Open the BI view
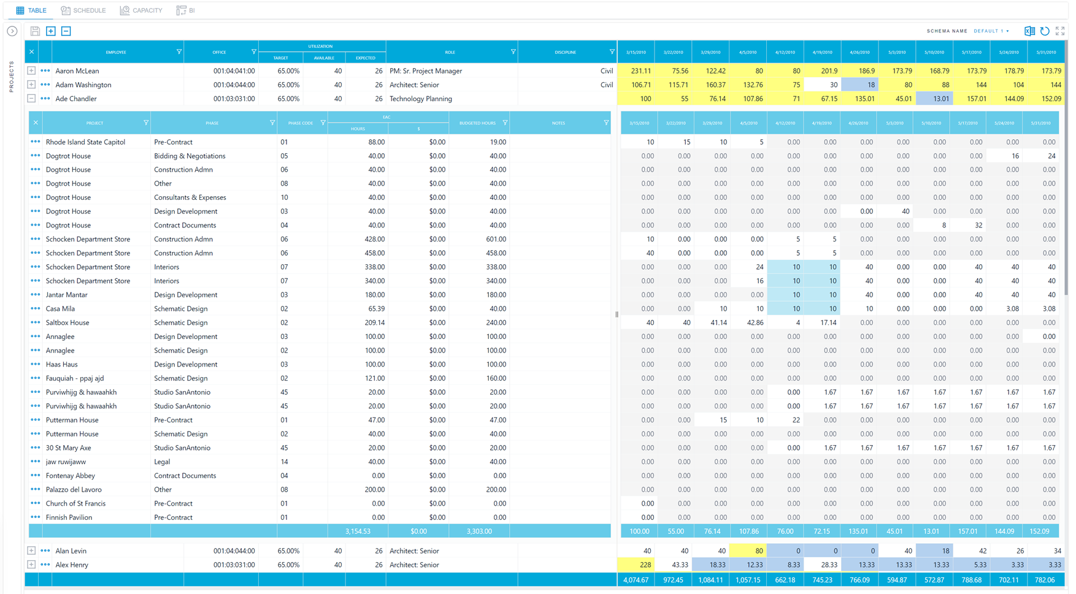Screen dimensions: 1076x594 [x=185, y=10]
